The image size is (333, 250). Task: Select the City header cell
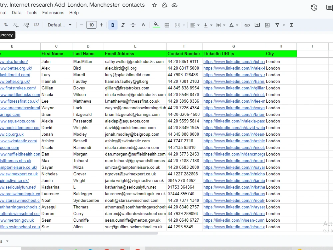click(x=281, y=54)
